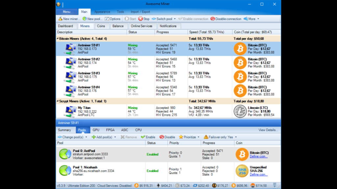Switch to the ASIC tab in details panel
The image size is (337, 189).
tap(125, 130)
